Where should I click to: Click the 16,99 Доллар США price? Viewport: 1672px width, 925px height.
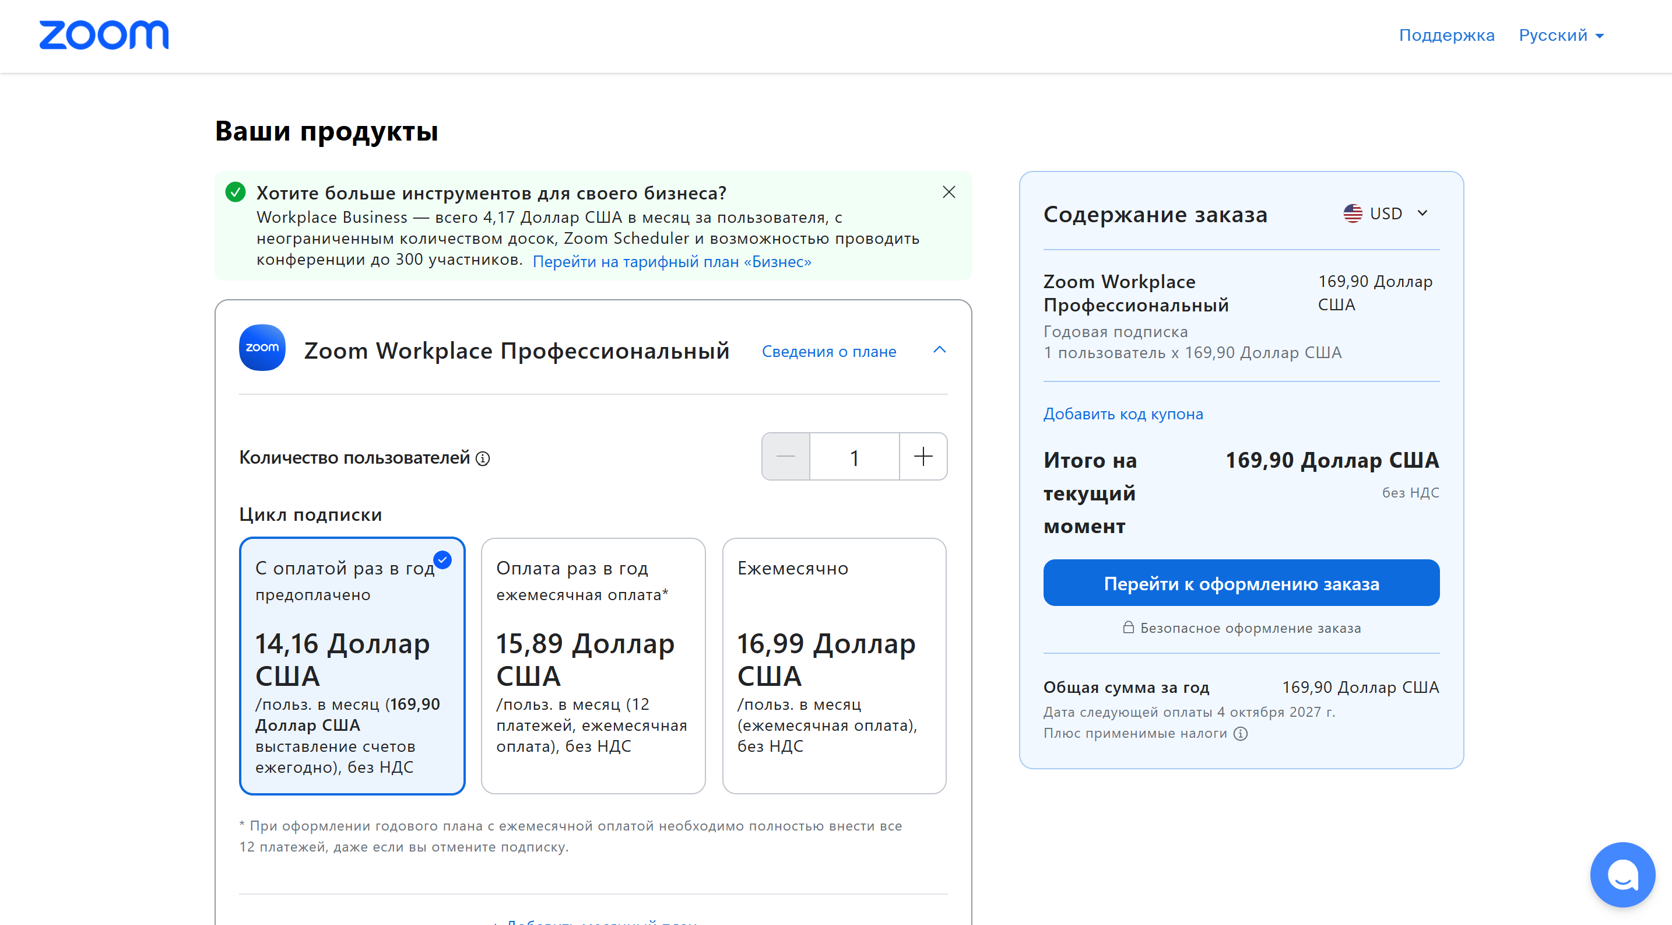826,660
